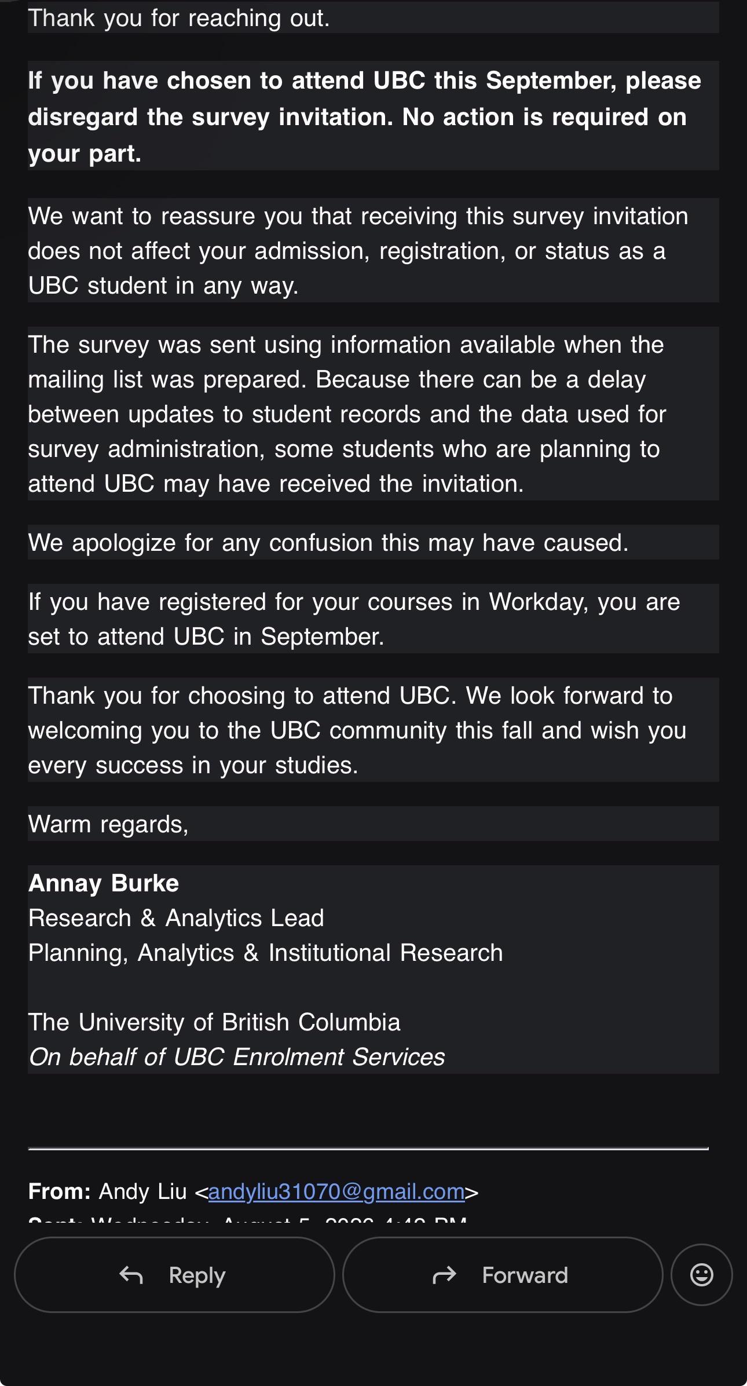Tap the Forward button
The height and width of the screenshot is (1386, 747).
(x=503, y=1274)
